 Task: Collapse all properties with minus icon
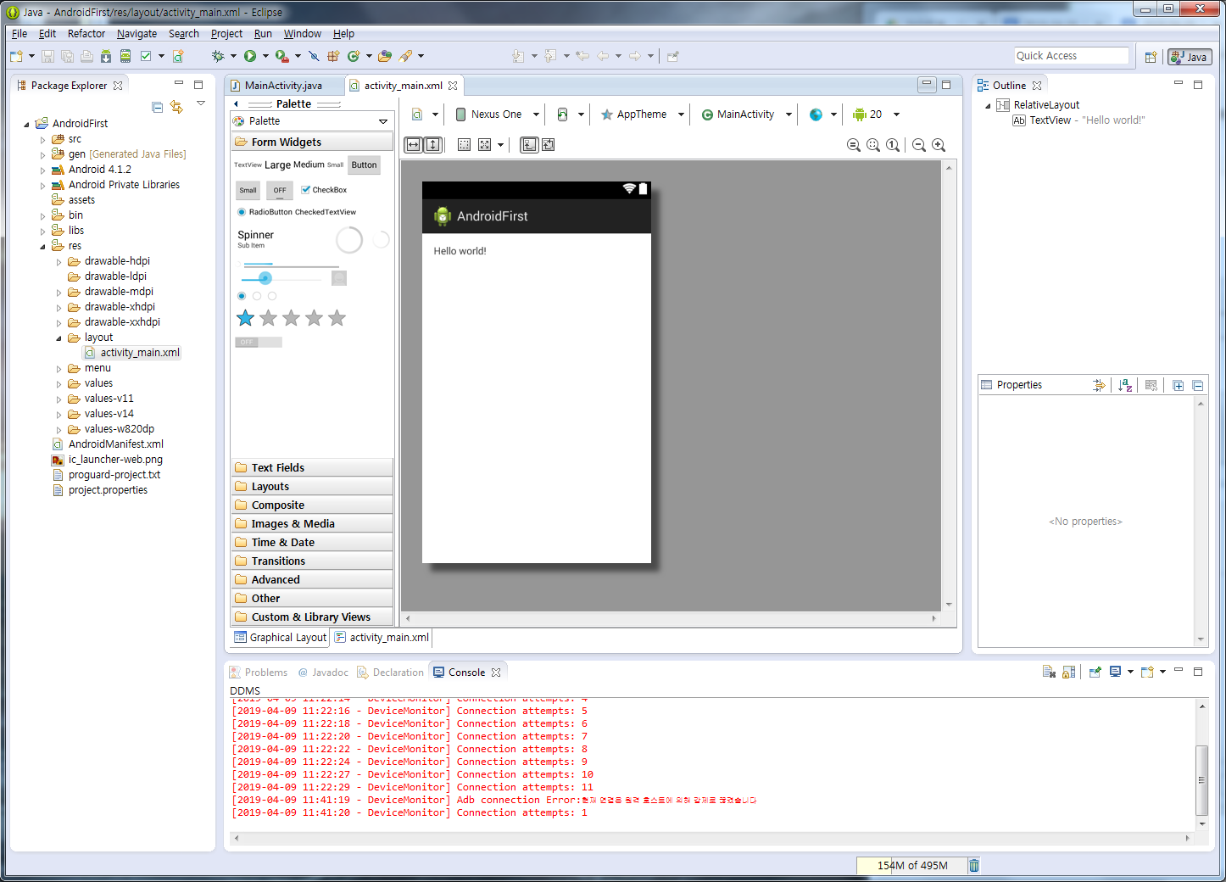[1198, 385]
